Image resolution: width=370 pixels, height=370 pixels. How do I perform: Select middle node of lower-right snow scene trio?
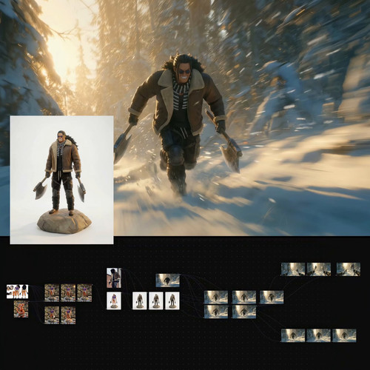[319, 335]
